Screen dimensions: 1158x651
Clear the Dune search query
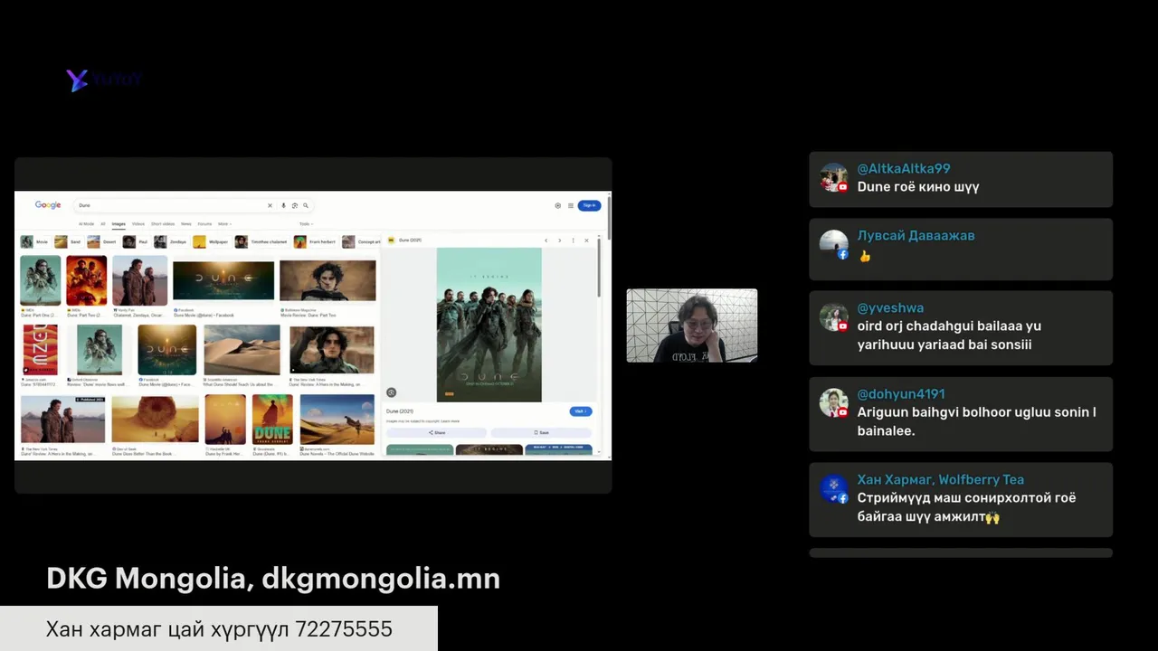[270, 205]
